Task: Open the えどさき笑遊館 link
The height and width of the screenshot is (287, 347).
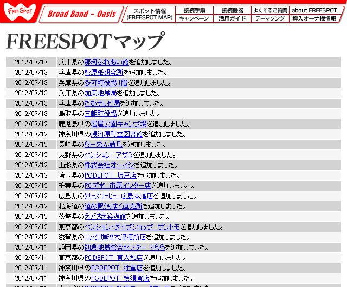Action: point(105,216)
